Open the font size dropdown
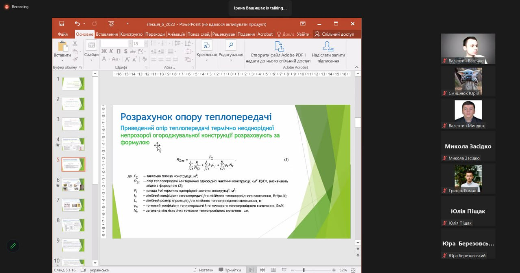 pos(146,44)
